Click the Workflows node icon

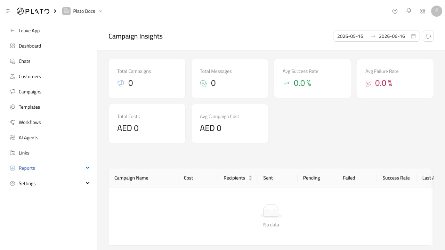pyautogui.click(x=13, y=122)
